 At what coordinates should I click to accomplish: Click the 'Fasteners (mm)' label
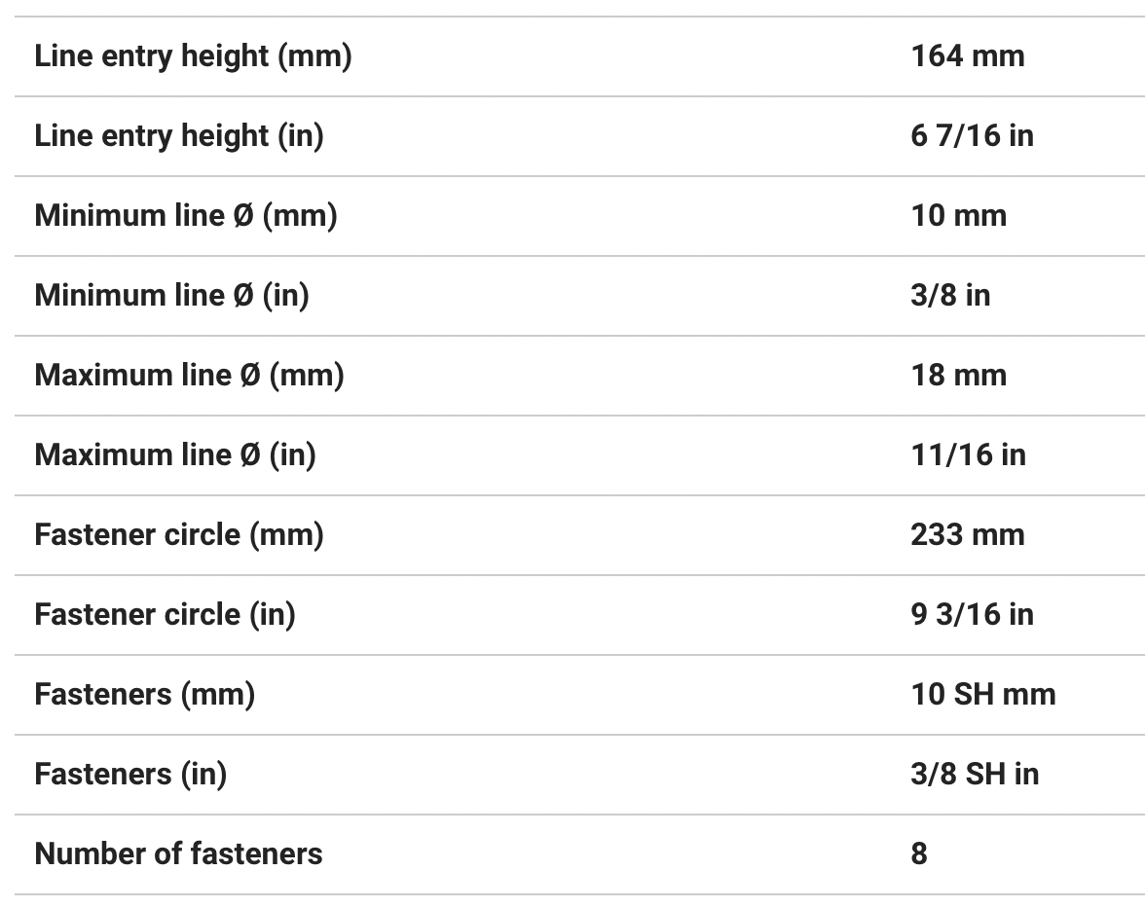pyautogui.click(x=144, y=695)
